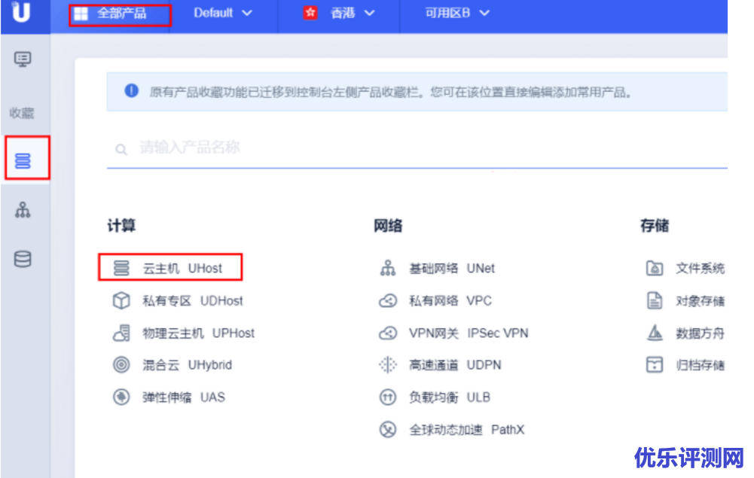This screenshot has height=478, width=754.
Task: Click the UNet network tree icon
Action: 388,268
